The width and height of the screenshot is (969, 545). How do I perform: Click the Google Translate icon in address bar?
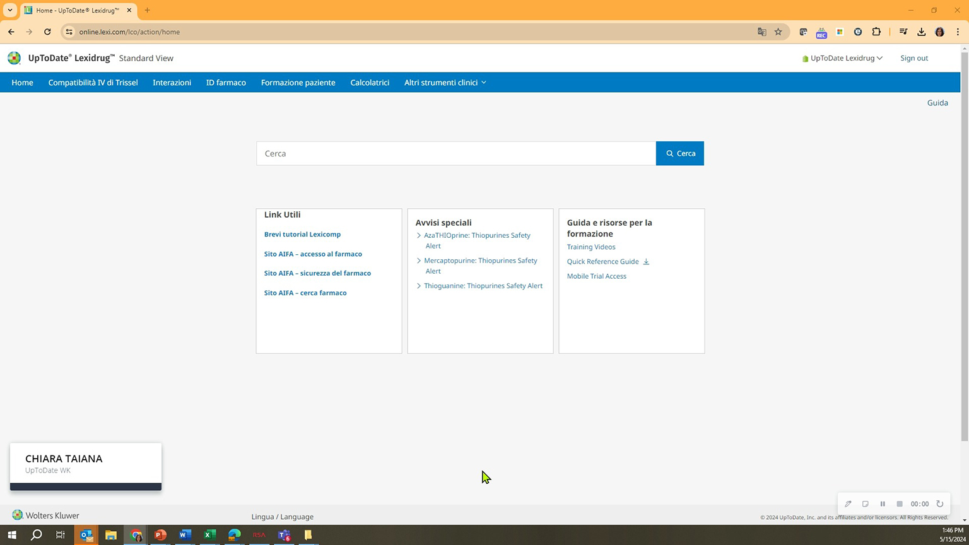pyautogui.click(x=761, y=32)
